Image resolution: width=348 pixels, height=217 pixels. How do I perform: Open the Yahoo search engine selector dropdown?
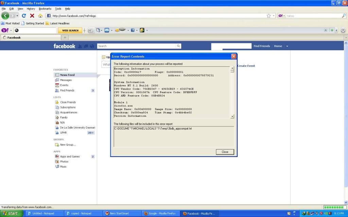(x=281, y=16)
